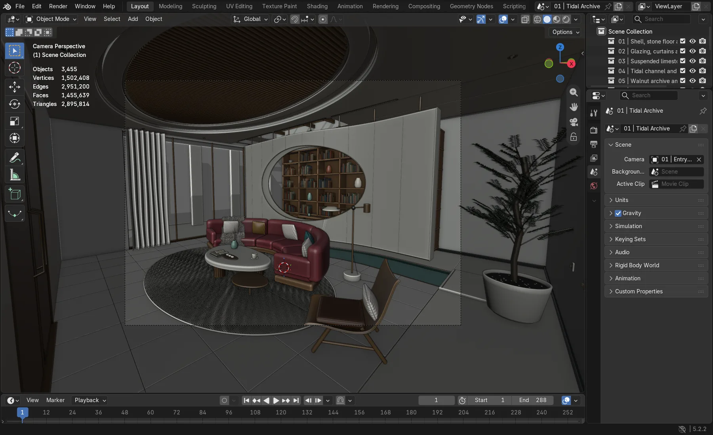The image size is (713, 435).
Task: Clear the camera field with X button
Action: pyautogui.click(x=699, y=159)
